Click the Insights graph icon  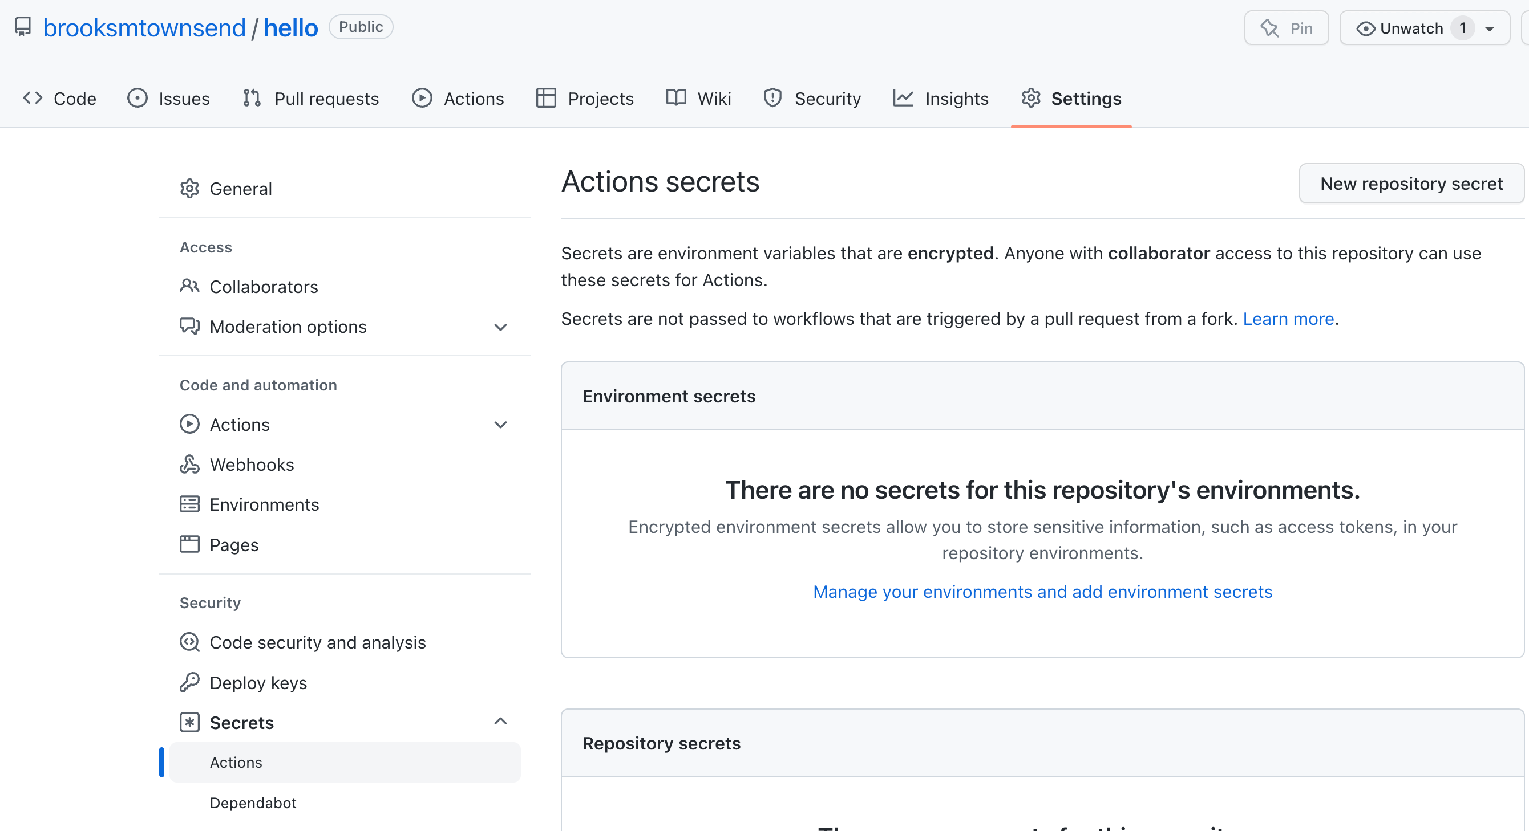[903, 99]
